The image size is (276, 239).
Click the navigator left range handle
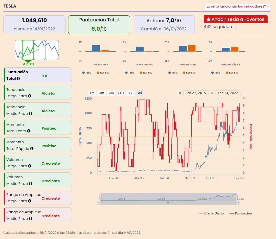pos(100,197)
